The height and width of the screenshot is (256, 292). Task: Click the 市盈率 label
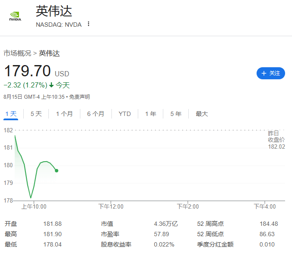(110, 234)
